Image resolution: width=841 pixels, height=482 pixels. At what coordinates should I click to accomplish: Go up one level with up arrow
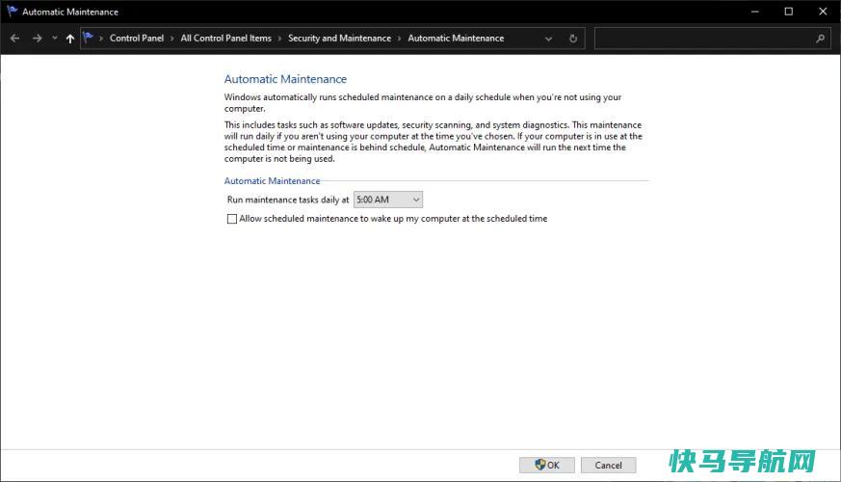point(69,39)
